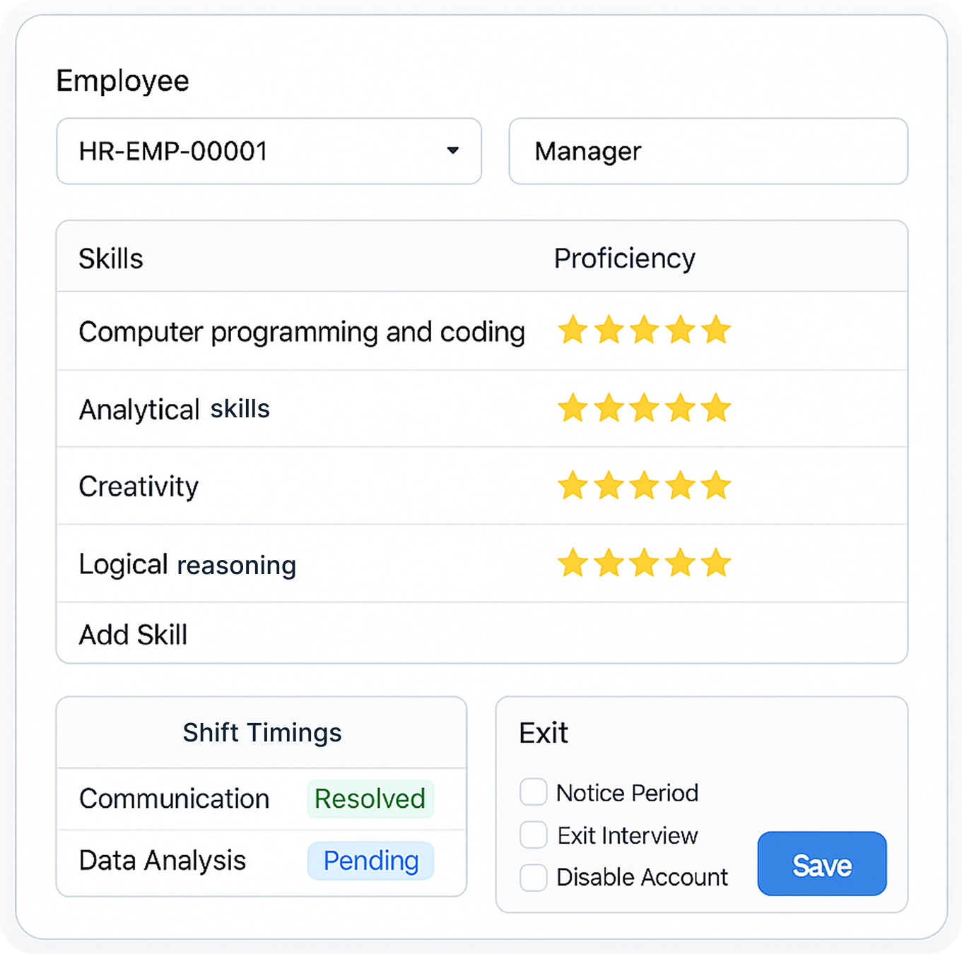
Task: Click the Shift Timings header
Action: coord(262,733)
